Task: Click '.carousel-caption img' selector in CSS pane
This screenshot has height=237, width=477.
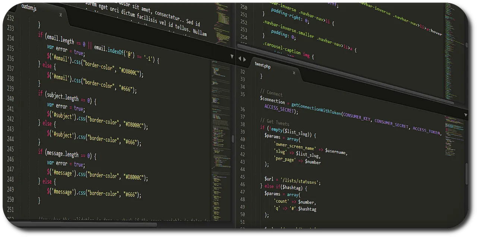Action: 286,50
